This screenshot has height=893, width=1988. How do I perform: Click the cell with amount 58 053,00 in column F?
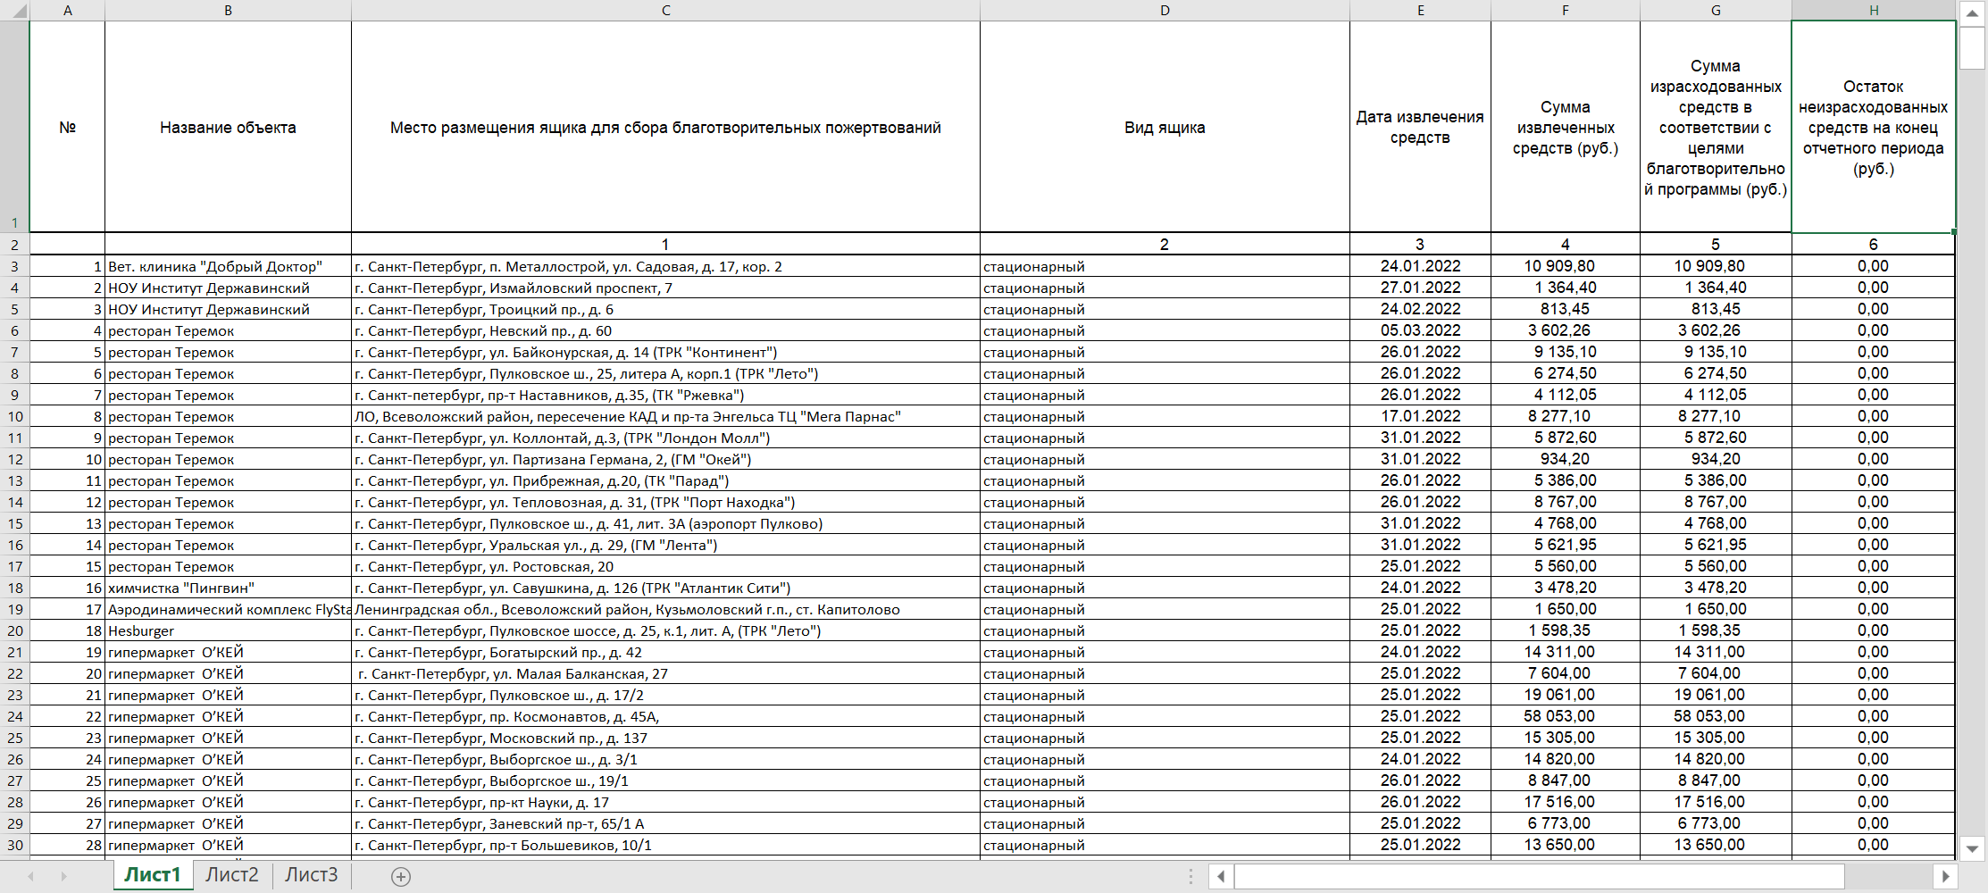pos(1565,717)
